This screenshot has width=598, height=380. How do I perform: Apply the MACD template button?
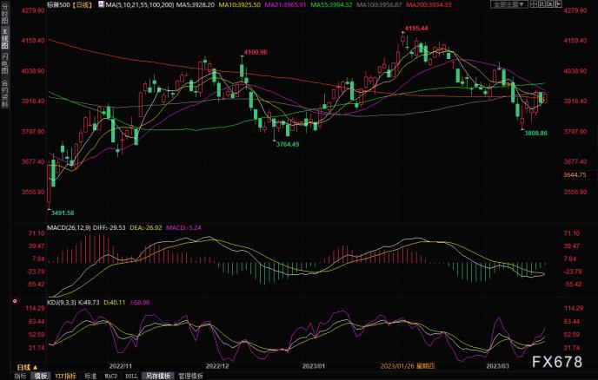click(111, 376)
